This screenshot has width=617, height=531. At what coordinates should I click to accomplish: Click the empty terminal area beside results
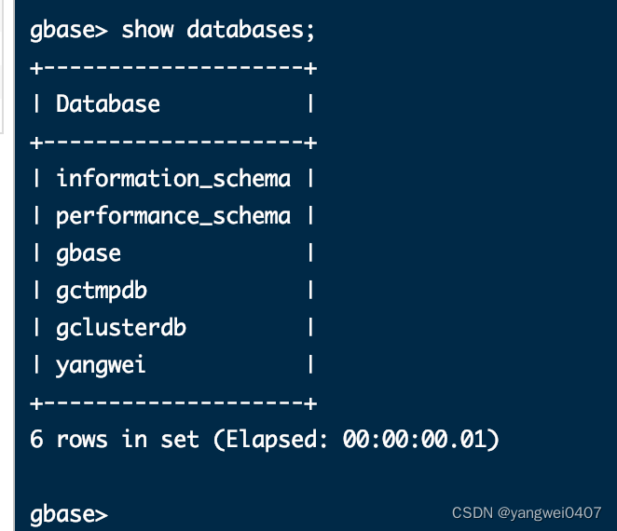pyautogui.click(x=464, y=236)
